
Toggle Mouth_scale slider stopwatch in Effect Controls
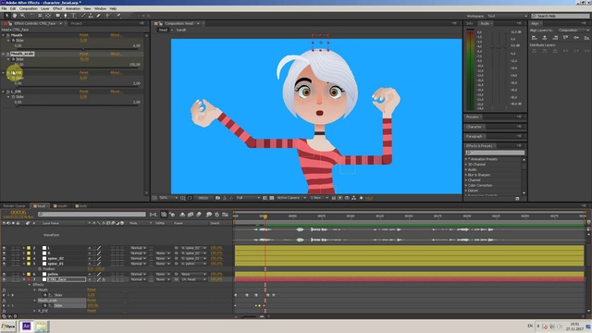click(13, 59)
